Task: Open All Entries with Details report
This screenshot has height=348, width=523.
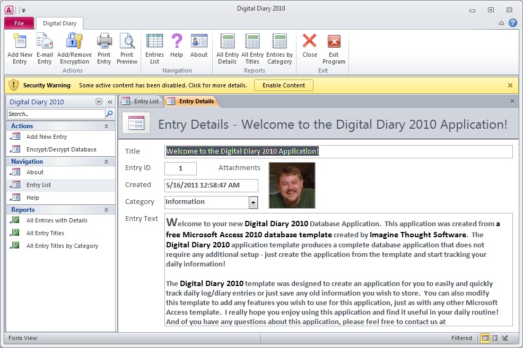Action: 60,220
